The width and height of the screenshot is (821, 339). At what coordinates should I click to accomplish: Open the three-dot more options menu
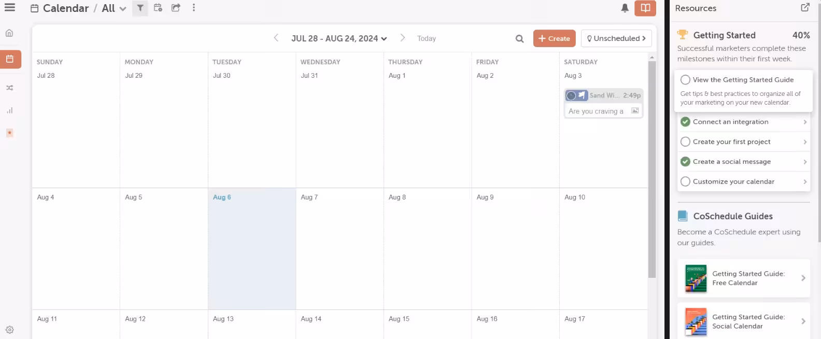pos(194,8)
